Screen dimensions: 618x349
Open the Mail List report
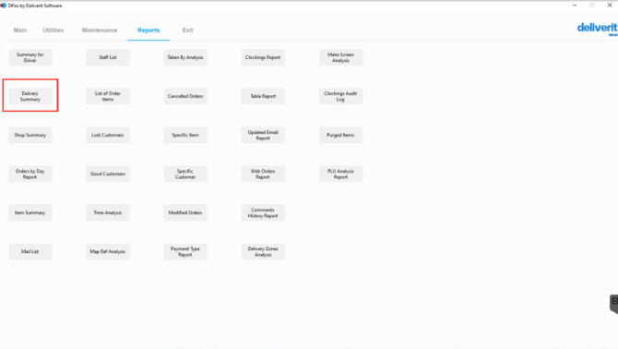(x=30, y=252)
